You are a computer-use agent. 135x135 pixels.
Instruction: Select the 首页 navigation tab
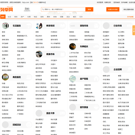3,16
